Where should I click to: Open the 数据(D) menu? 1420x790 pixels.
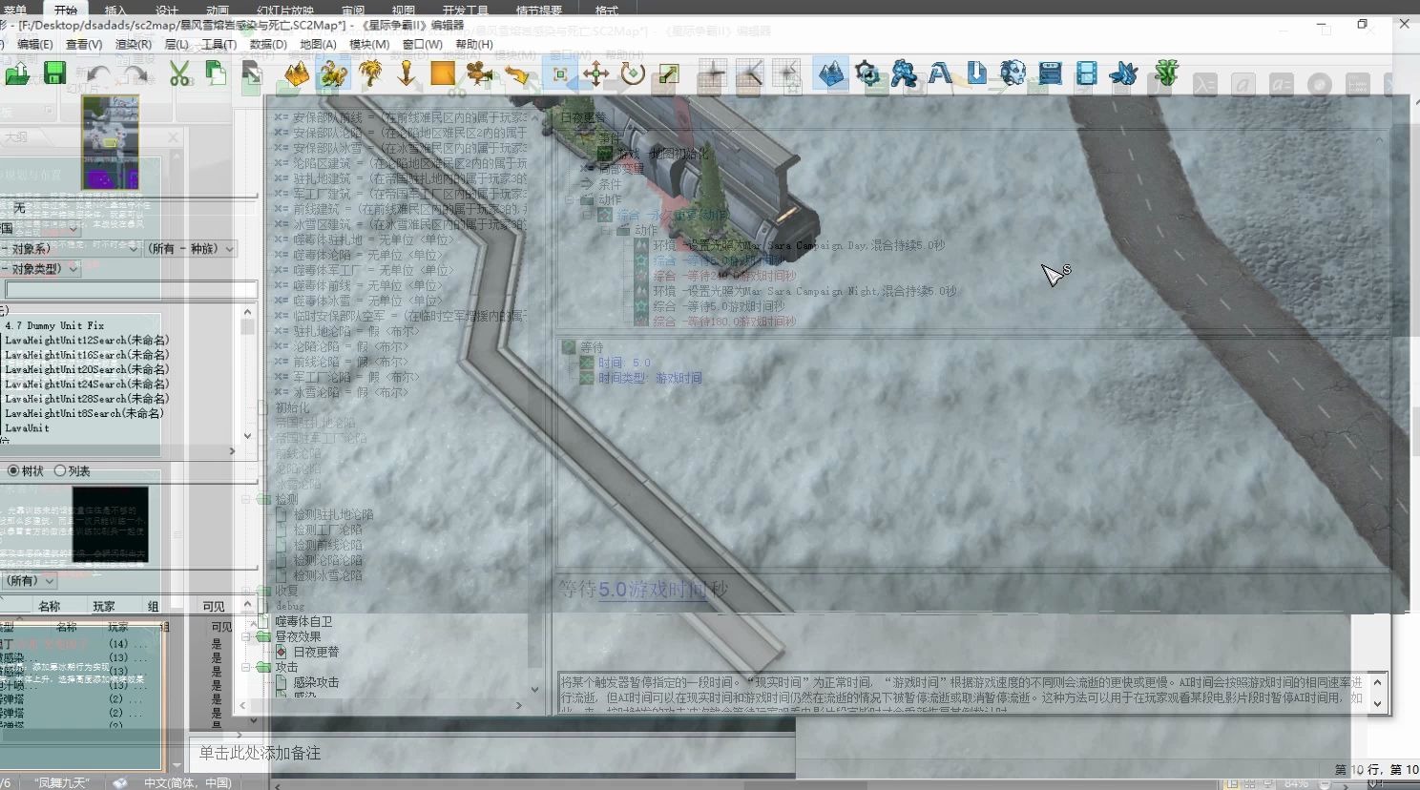(268, 44)
